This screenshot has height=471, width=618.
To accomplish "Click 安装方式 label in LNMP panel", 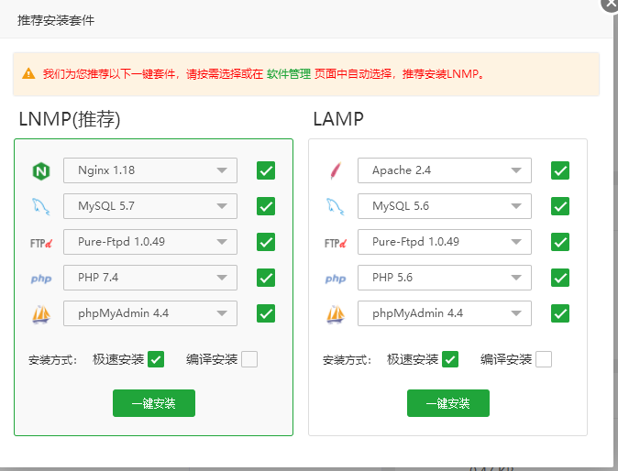I will (x=52, y=359).
